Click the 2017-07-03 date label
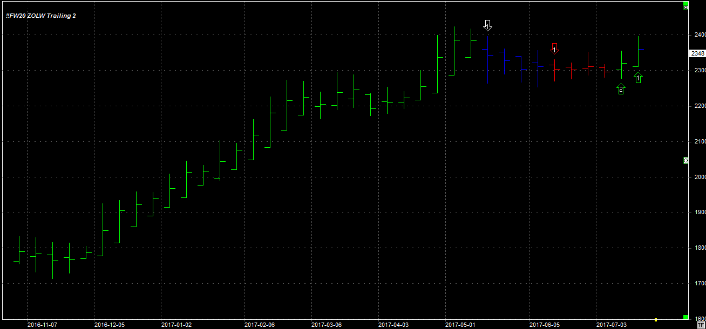The image size is (706, 329). [x=612, y=325]
